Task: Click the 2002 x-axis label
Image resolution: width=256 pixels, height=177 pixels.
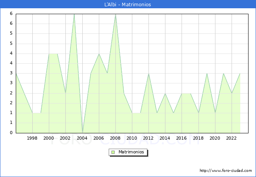Action: tap(65, 138)
